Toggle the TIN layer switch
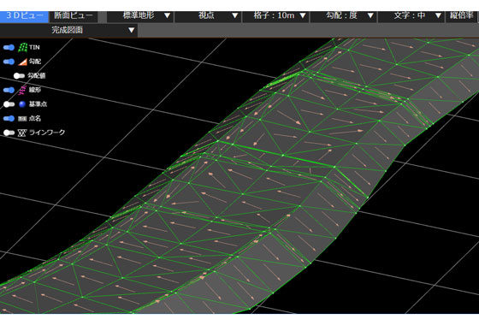The image size is (479, 325). point(9,47)
